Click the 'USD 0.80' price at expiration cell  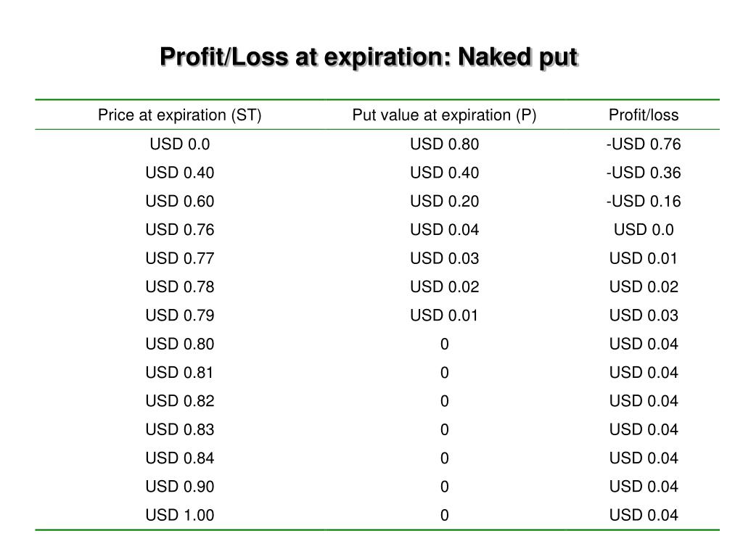[x=180, y=344]
